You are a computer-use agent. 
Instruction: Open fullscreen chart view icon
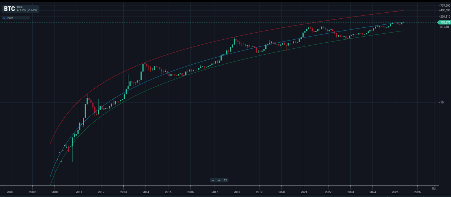tap(225, 180)
